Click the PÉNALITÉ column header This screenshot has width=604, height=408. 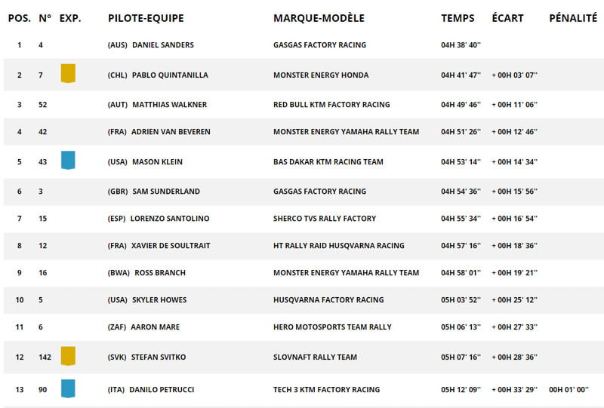pos(572,18)
